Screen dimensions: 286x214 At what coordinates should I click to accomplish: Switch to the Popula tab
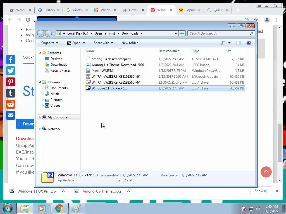tap(190, 10)
